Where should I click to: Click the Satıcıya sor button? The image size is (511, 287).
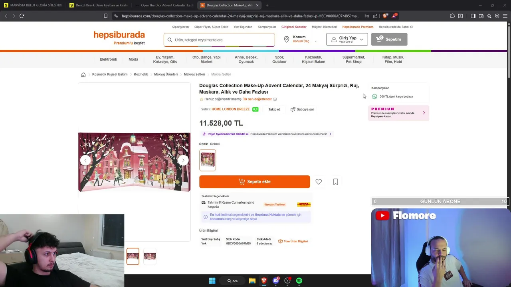(x=302, y=109)
